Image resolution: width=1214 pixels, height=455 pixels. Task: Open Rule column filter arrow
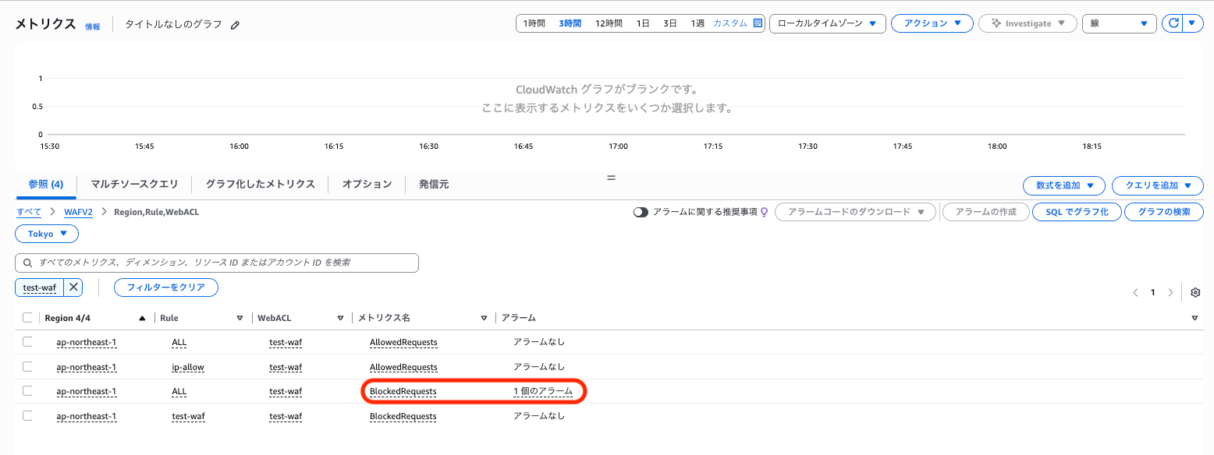(x=240, y=318)
